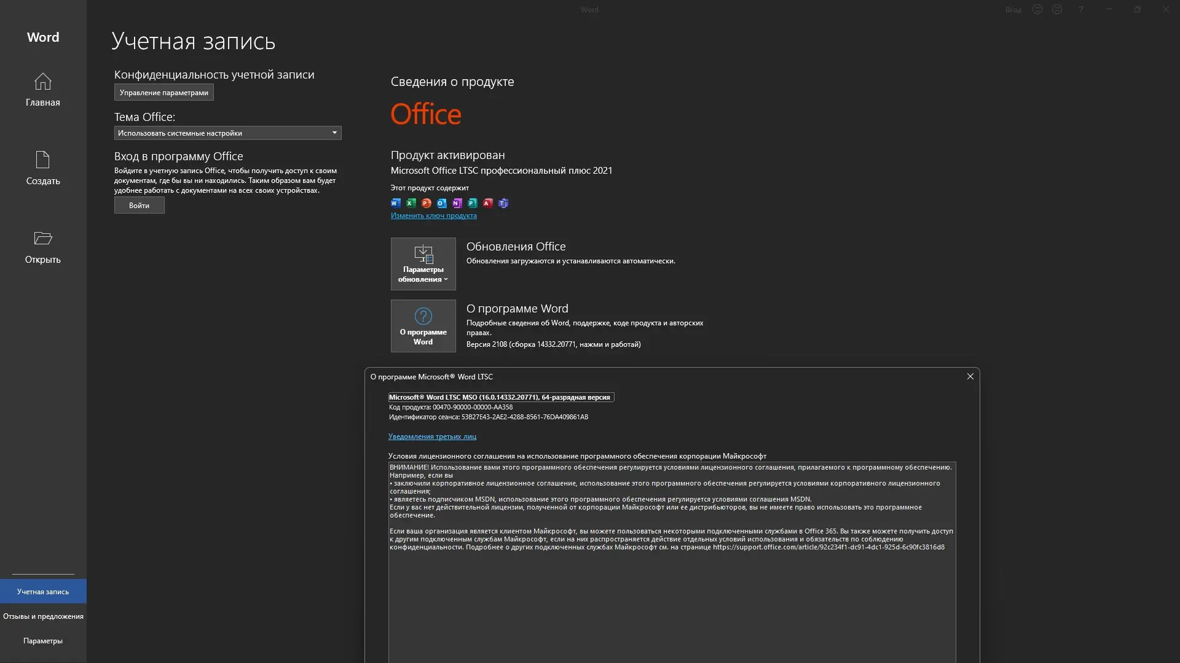Screen dimensions: 1180x663
Task: Select the Учетная запись tab in the sidebar
Action: point(43,592)
